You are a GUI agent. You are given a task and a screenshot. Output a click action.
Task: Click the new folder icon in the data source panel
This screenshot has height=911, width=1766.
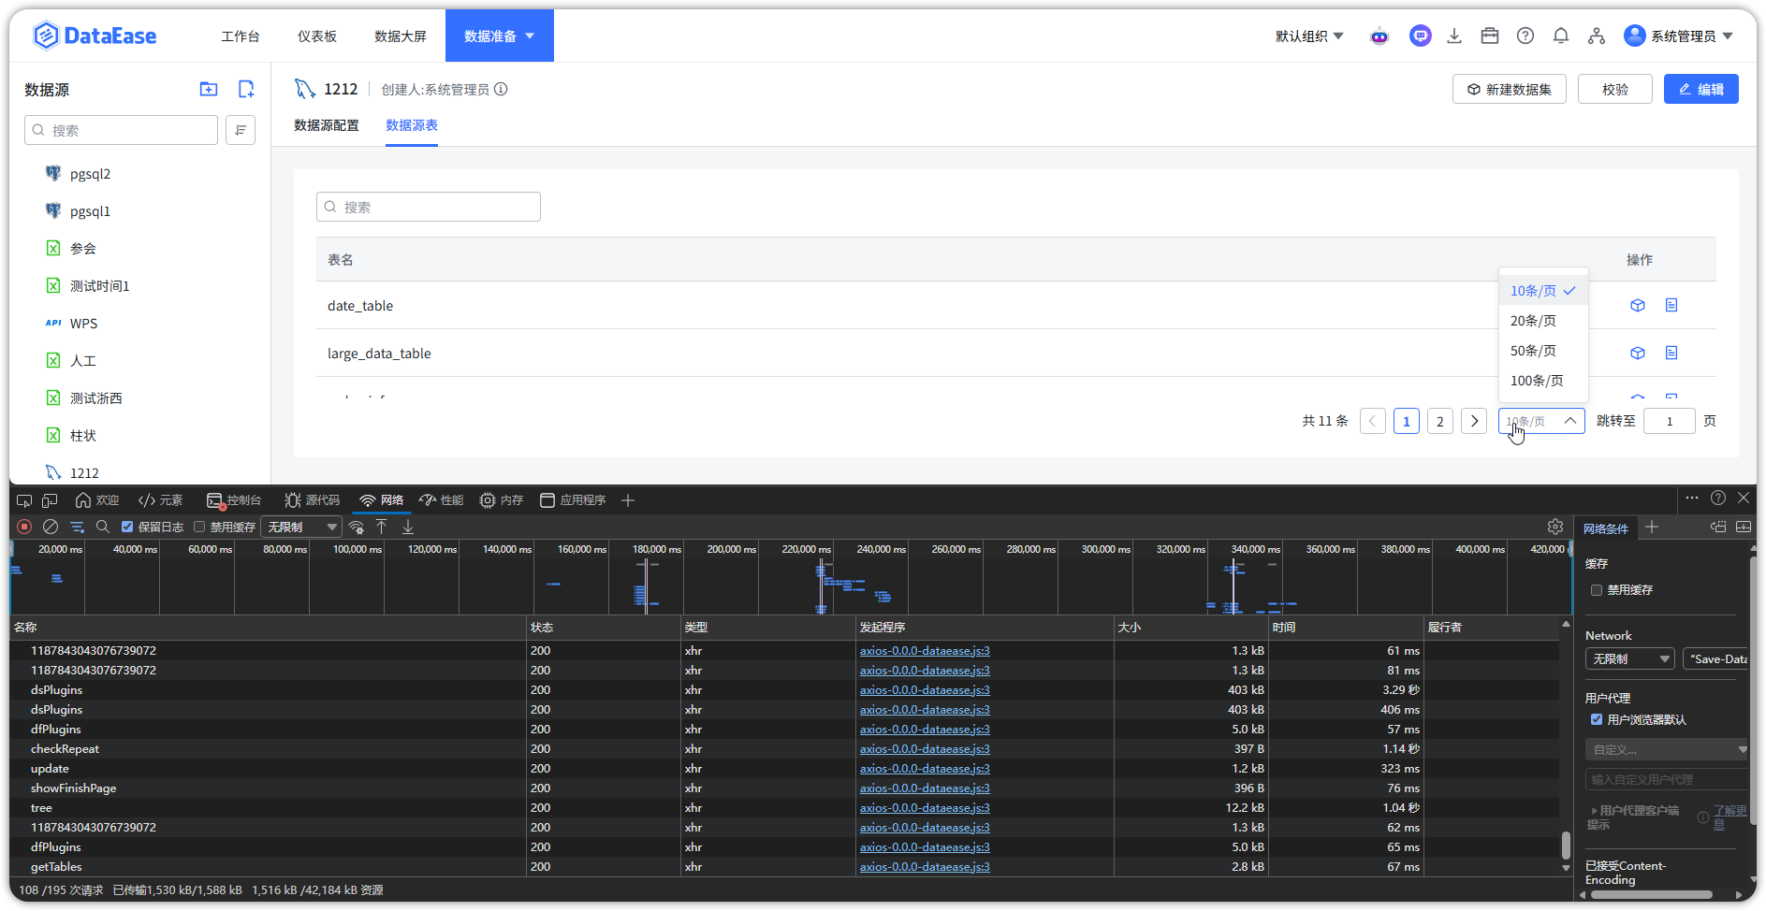pos(209,90)
